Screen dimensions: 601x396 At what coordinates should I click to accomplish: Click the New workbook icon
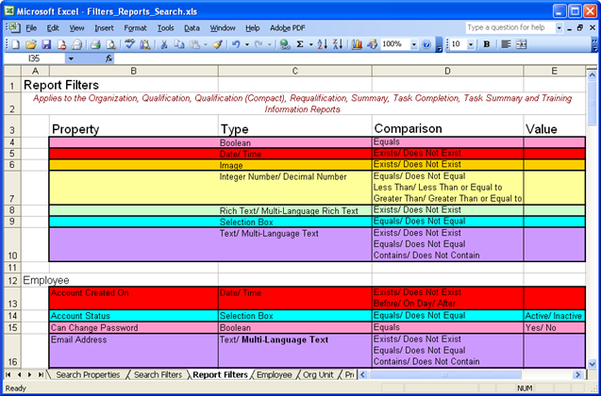[16, 44]
